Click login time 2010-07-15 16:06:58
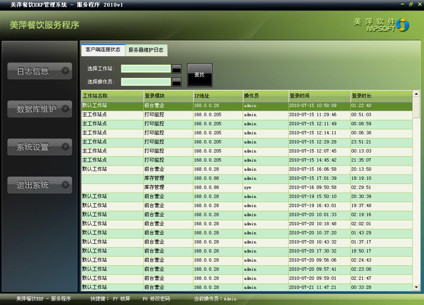The height and width of the screenshot is (305, 424). [x=313, y=169]
